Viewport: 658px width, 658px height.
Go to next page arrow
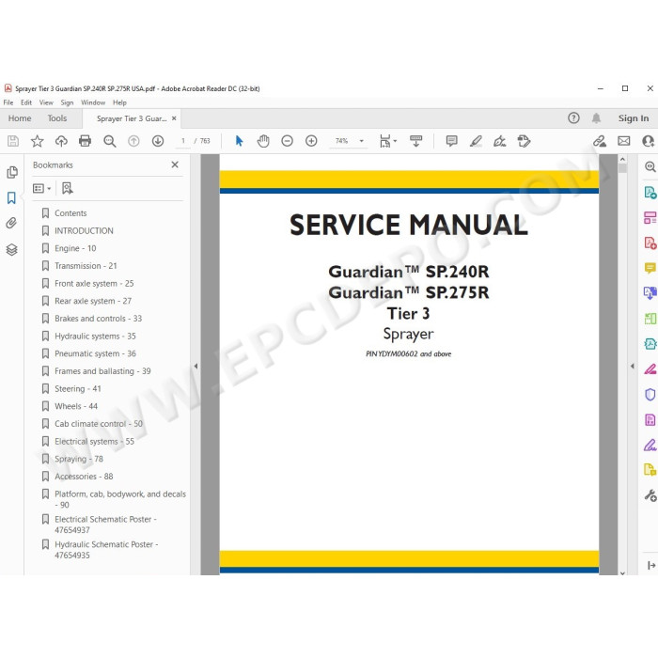tap(158, 141)
